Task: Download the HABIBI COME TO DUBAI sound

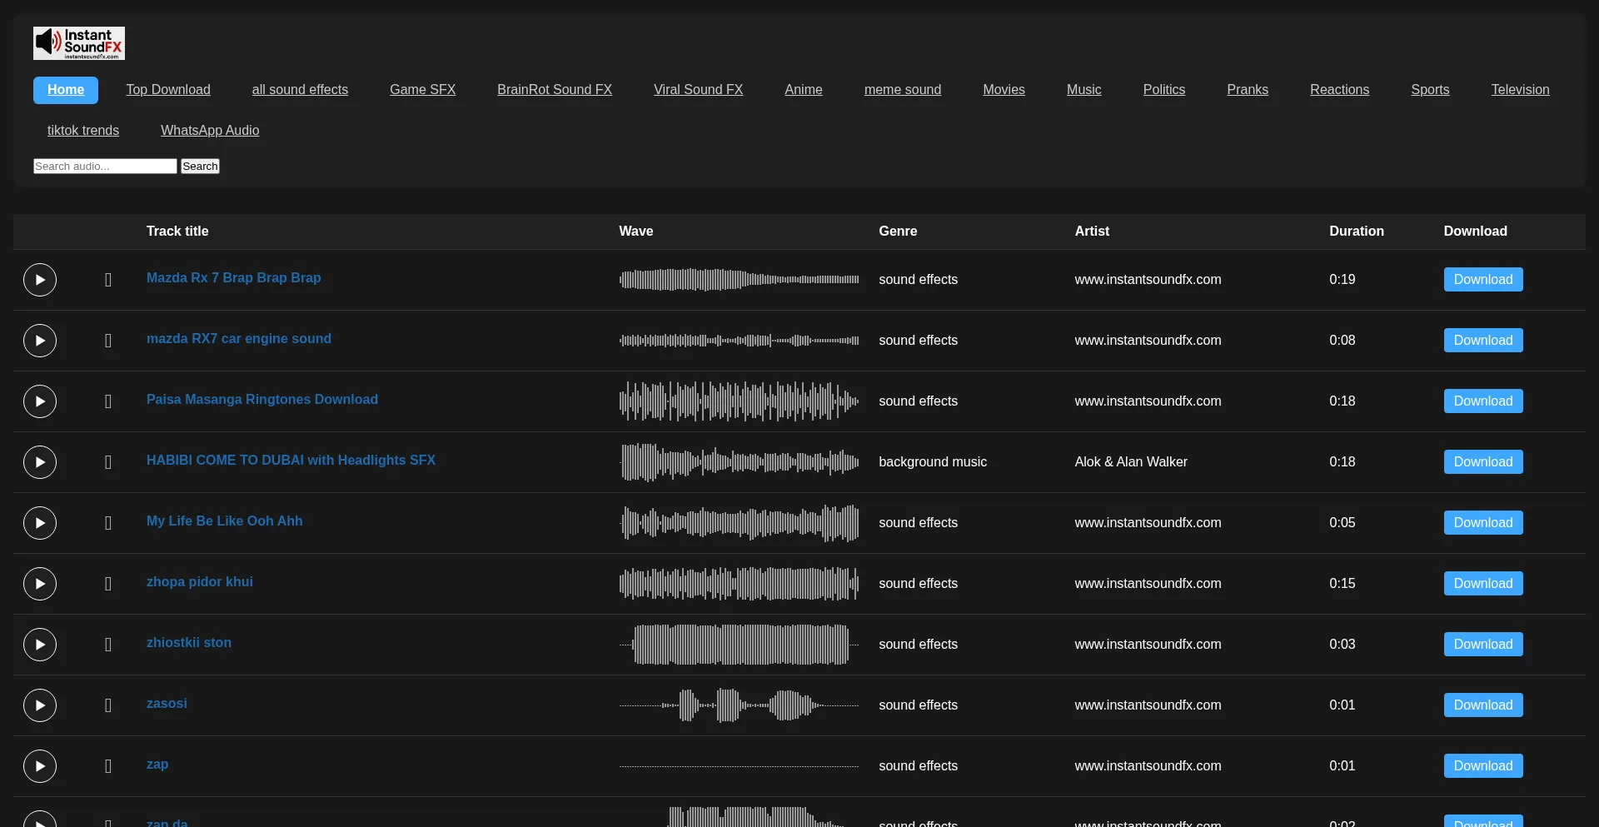Action: (x=1483, y=462)
